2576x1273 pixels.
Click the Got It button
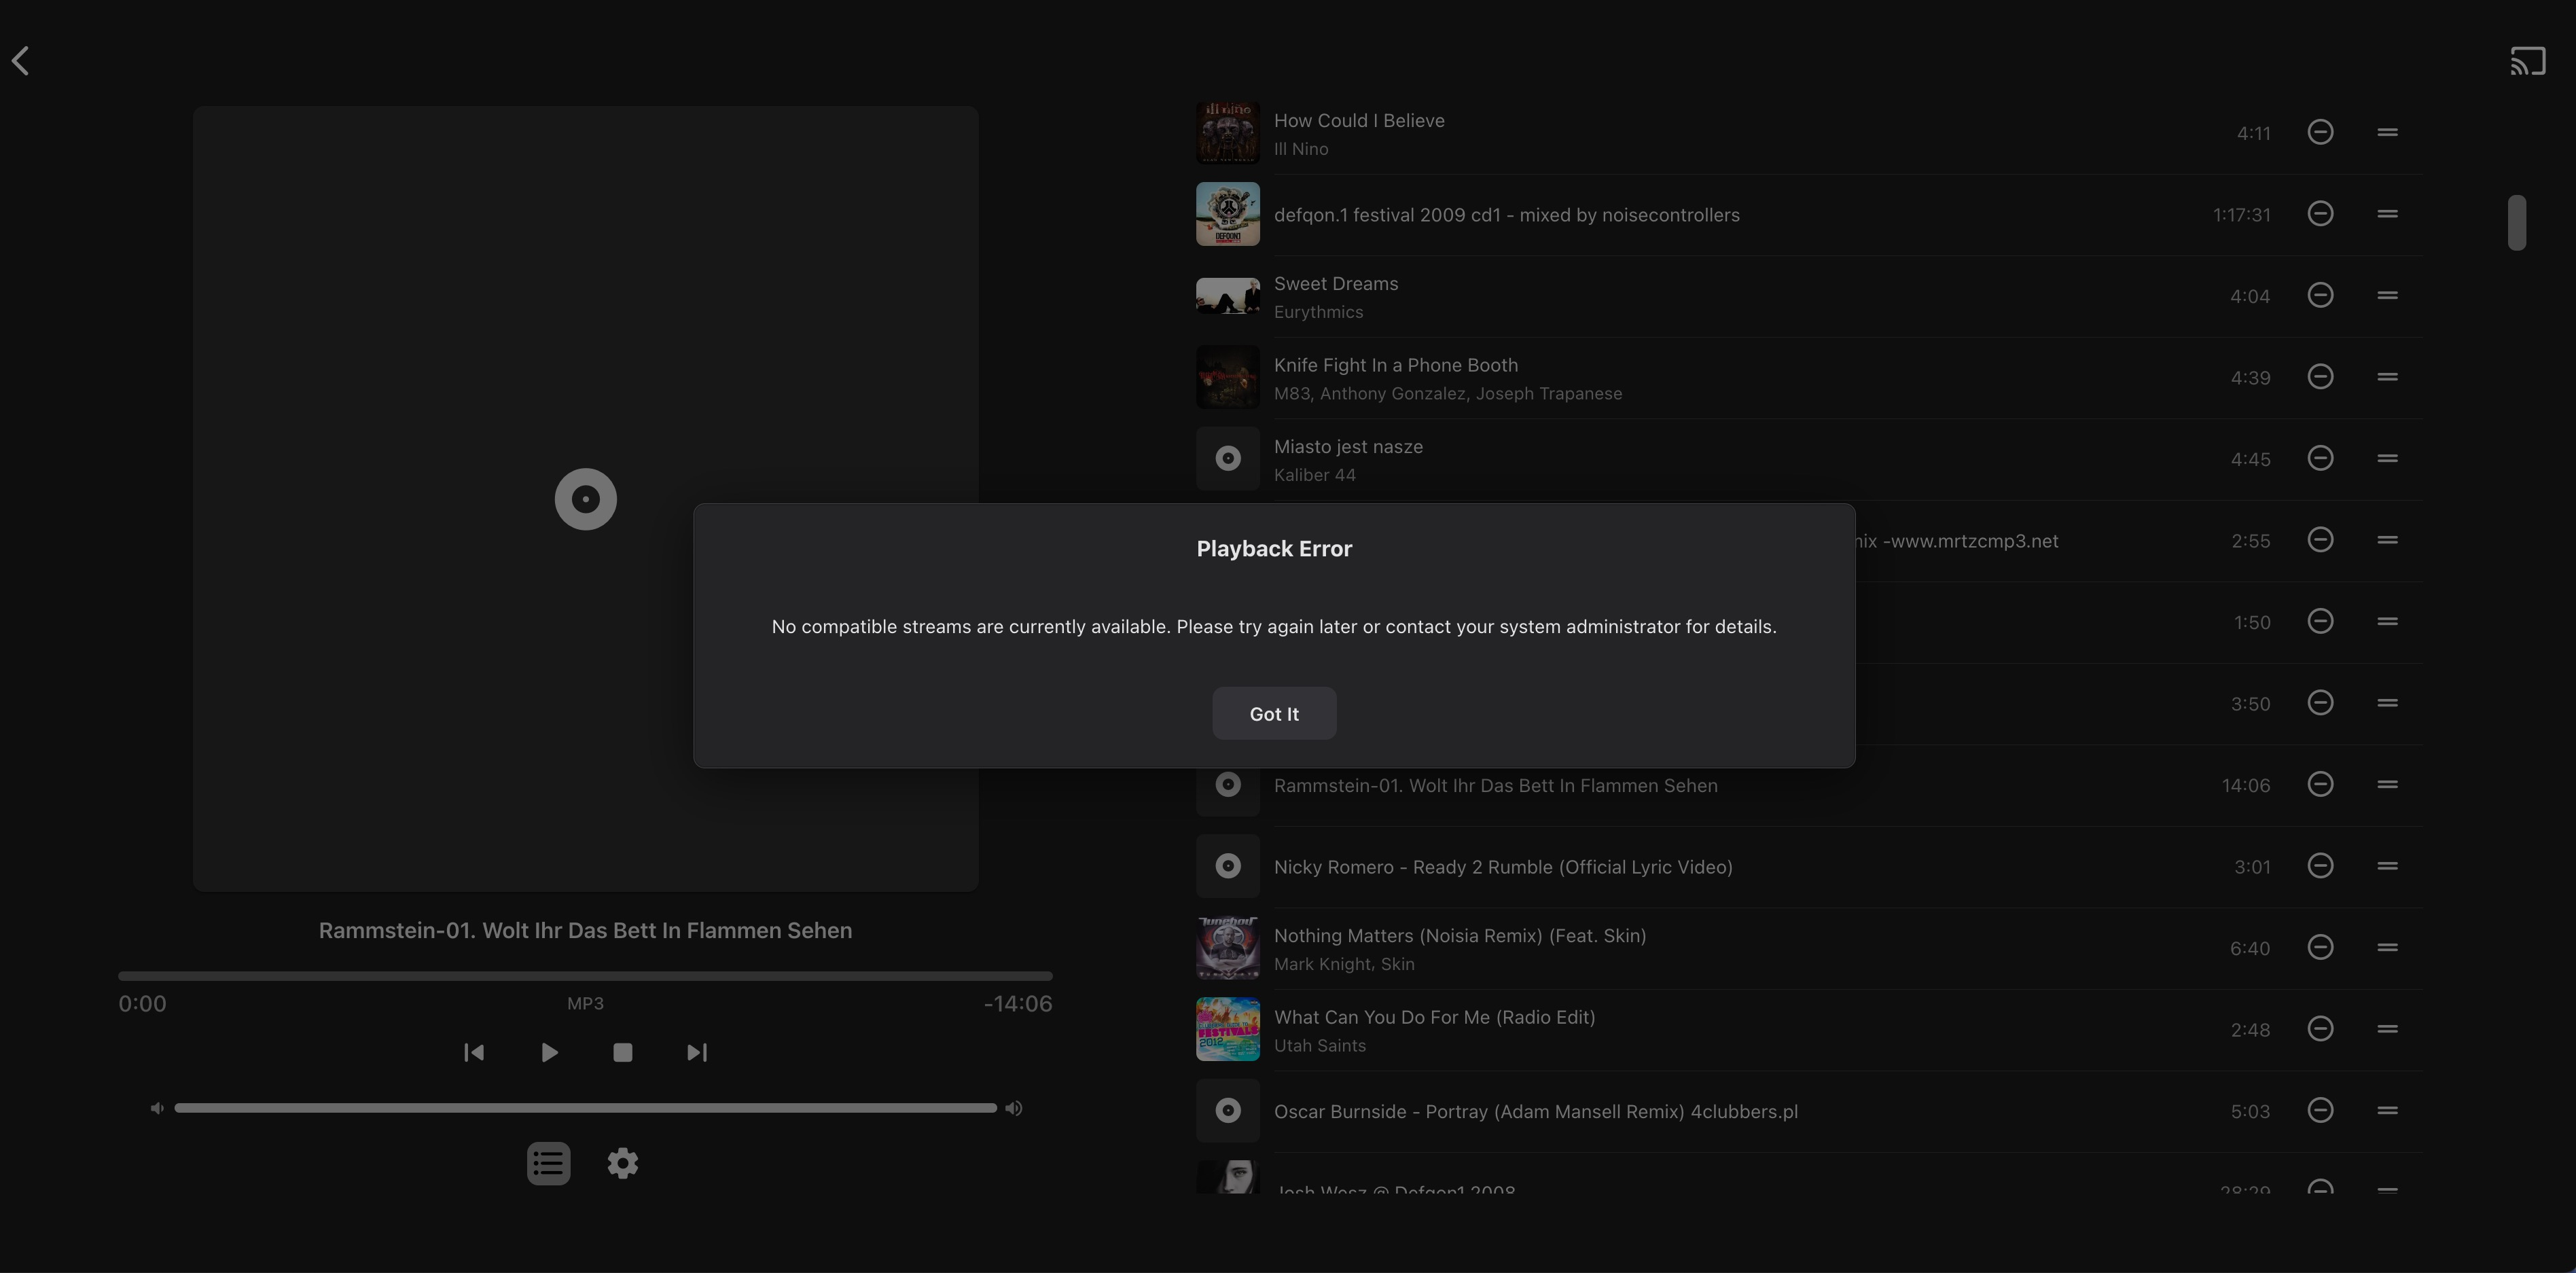click(1273, 713)
